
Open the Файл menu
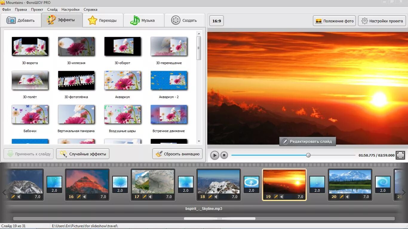pos(6,10)
